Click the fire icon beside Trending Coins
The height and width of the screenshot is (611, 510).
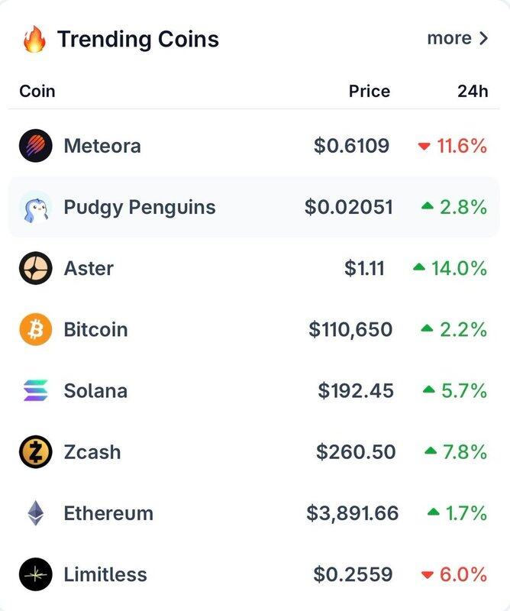[x=34, y=39]
